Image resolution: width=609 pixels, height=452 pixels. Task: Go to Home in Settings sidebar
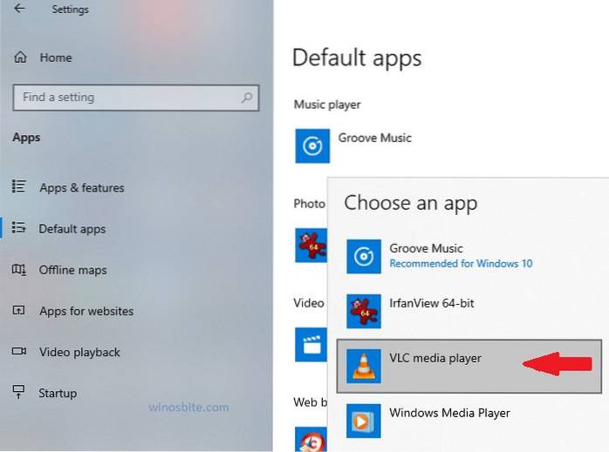click(55, 57)
